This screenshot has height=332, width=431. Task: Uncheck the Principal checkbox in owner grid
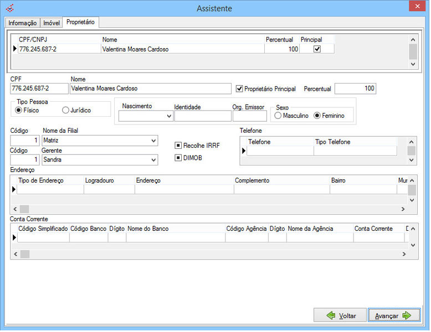(x=317, y=49)
